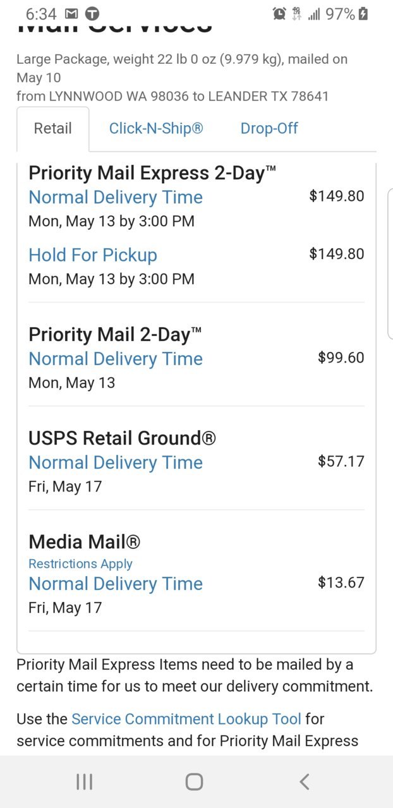The width and height of the screenshot is (393, 808).
Task: Open the Media Mail Restrictions Apply link
Action: click(81, 564)
